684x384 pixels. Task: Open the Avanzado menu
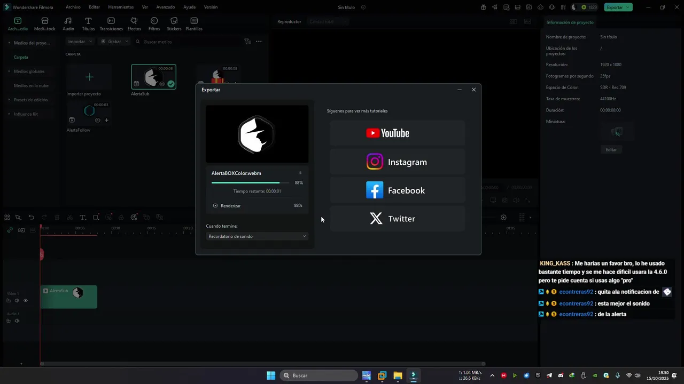pos(166,7)
